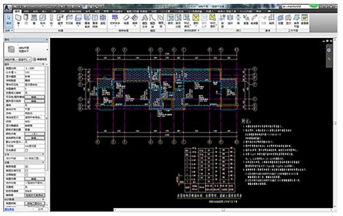
Task: Select the Tag Area tool
Action: pyautogui.click(x=212, y=21)
